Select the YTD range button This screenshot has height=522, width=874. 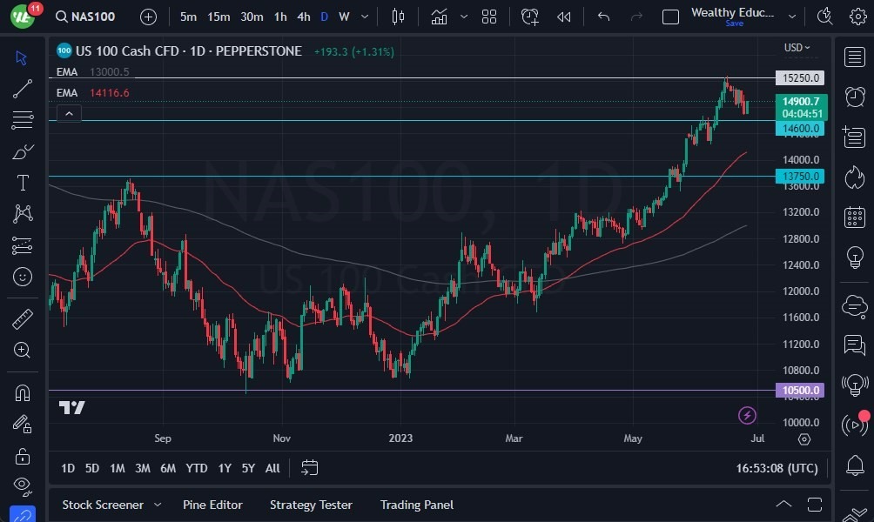click(x=196, y=468)
